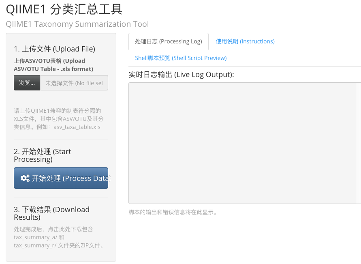Screen dimensions: 361x264
Task: Click the QIIME1 Taxonomy Summarization Tool subtitle
Action: point(77,24)
